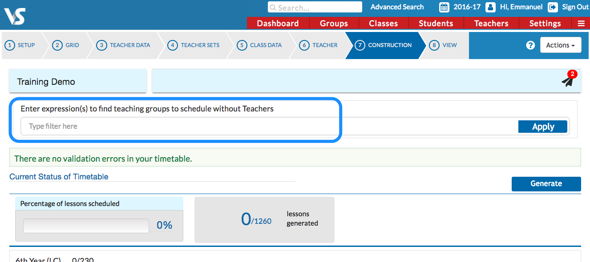
Task: Open the calendar year icon
Action: point(444,7)
